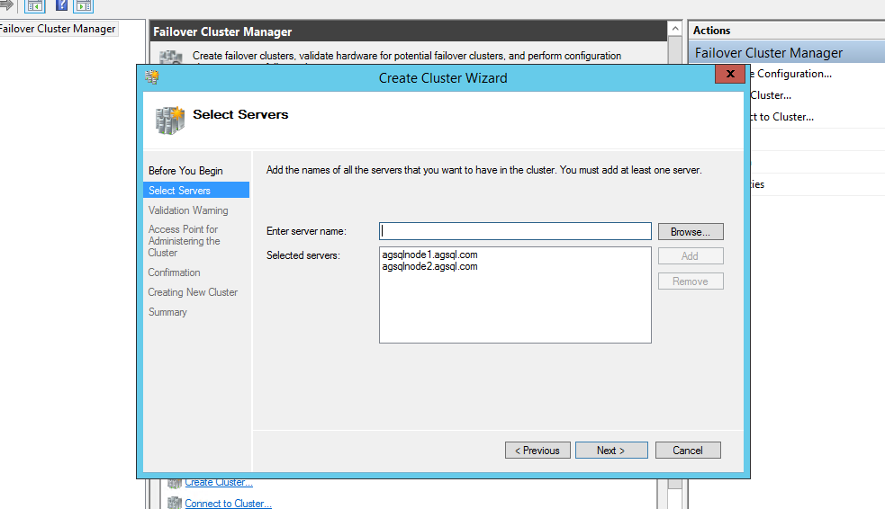Click the Help question-mark toolbar icon
This screenshot has width=885, height=509.
(x=61, y=5)
